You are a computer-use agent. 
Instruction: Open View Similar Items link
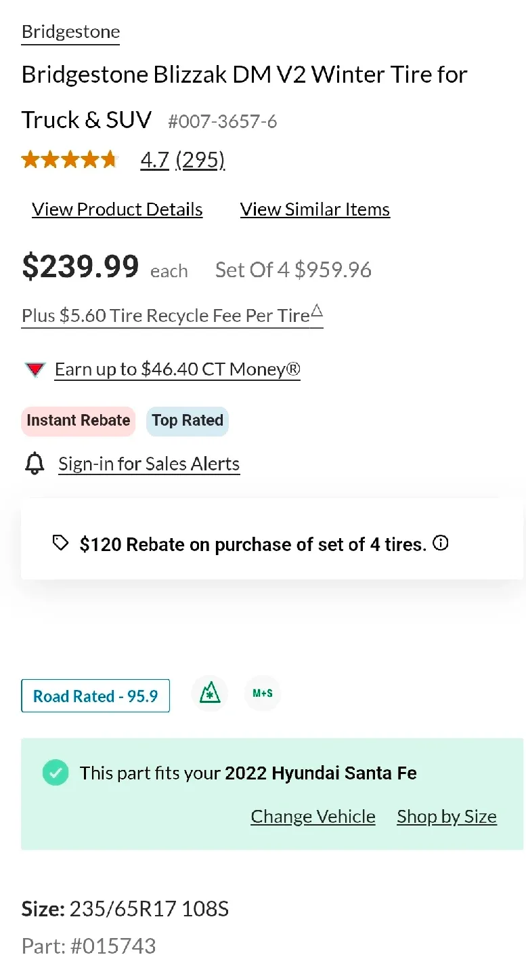(x=315, y=209)
